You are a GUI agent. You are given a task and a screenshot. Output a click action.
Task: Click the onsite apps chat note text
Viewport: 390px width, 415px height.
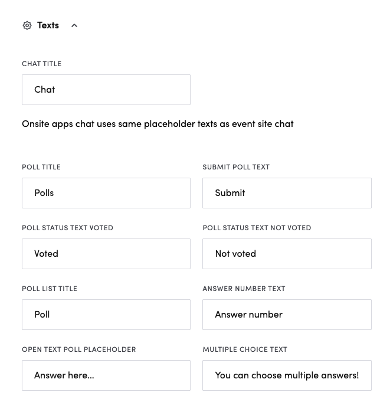(158, 124)
